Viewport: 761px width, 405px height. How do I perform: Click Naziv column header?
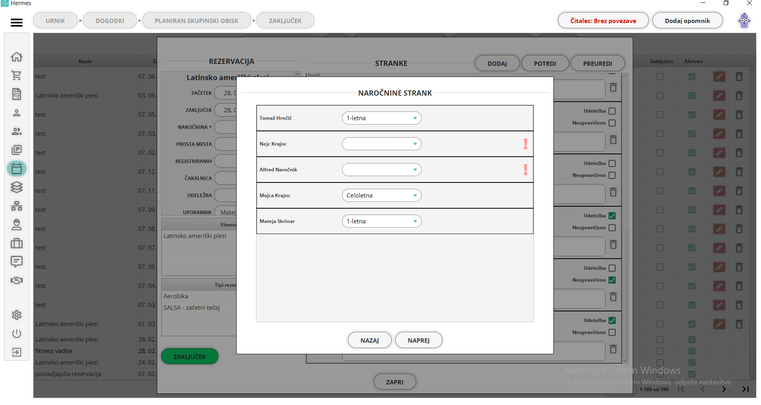pos(85,61)
